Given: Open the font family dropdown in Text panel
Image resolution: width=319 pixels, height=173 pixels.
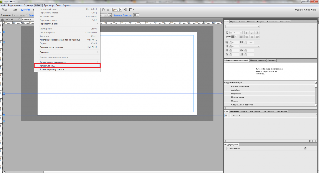Looking at the screenshot, I should tap(258, 27).
